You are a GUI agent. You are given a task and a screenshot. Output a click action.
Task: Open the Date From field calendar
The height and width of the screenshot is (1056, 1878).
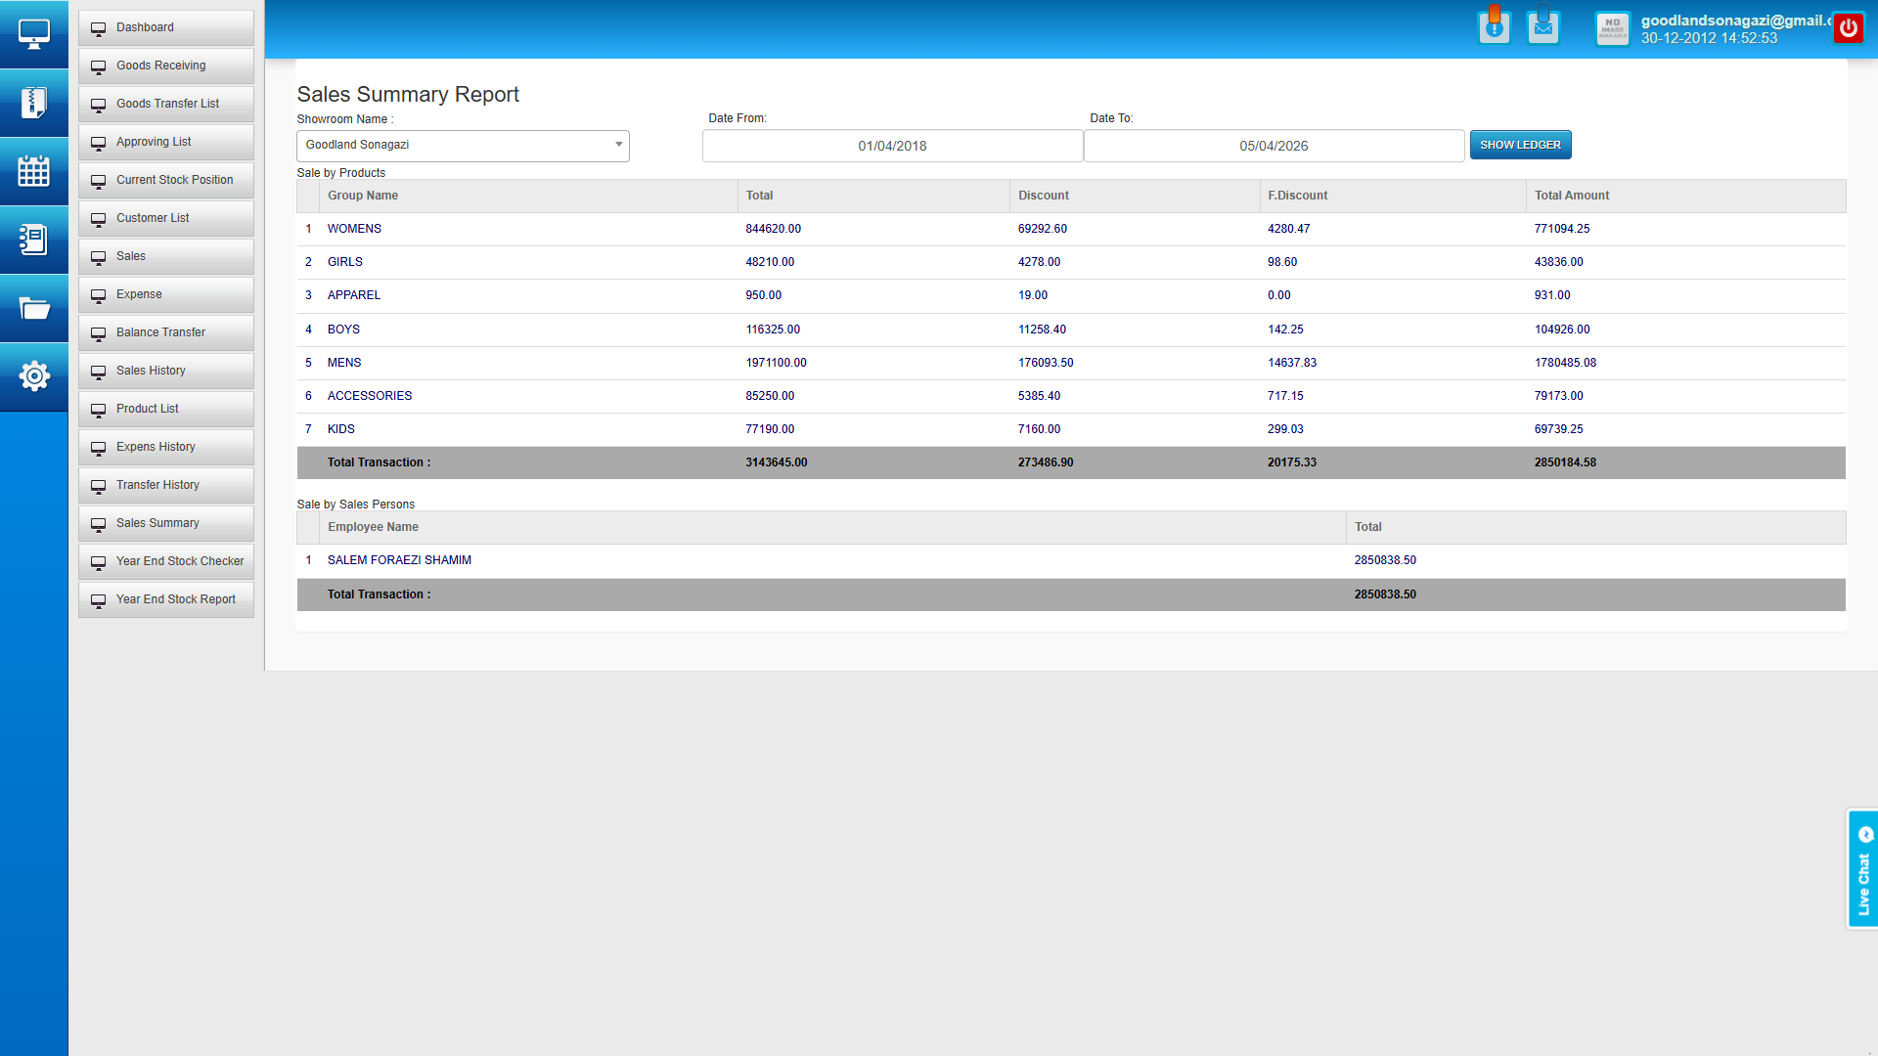click(891, 145)
